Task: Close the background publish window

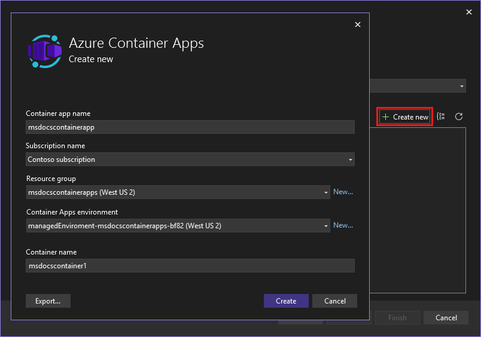Action: click(469, 12)
